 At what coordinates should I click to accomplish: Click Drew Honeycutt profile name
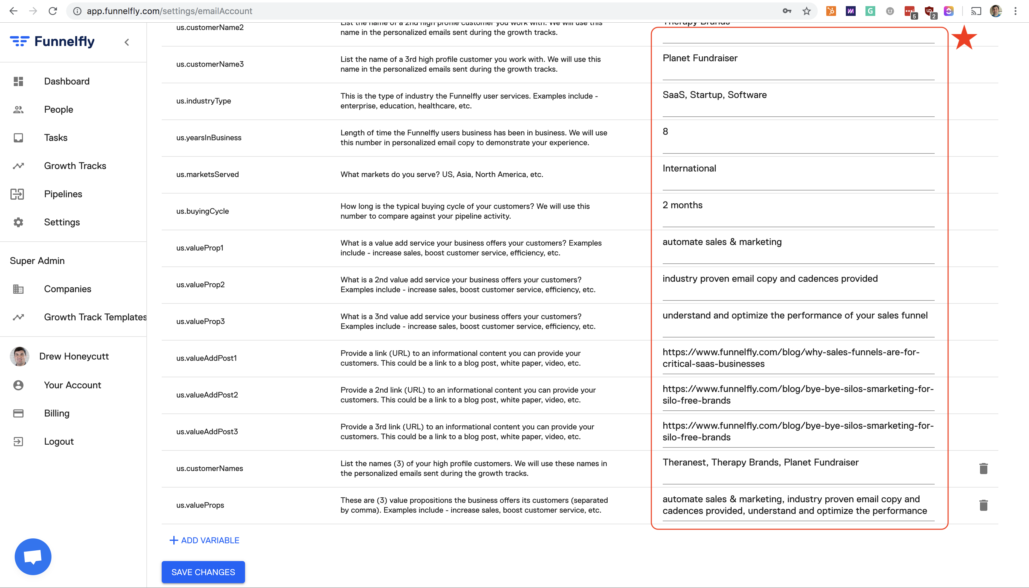point(74,356)
